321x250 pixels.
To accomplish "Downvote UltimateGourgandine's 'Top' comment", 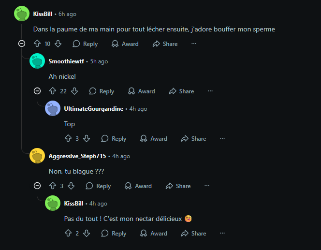I will pyautogui.click(x=87, y=139).
